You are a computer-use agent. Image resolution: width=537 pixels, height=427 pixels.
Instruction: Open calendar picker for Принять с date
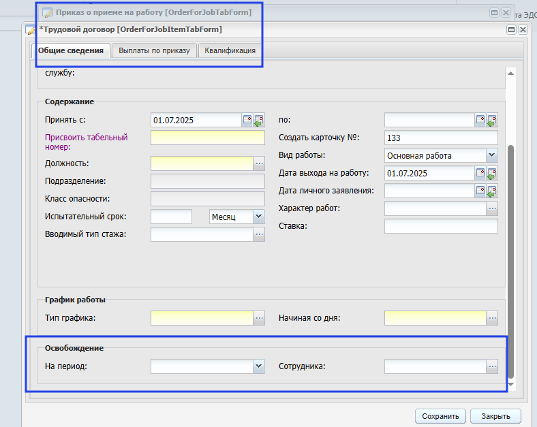pyautogui.click(x=247, y=120)
